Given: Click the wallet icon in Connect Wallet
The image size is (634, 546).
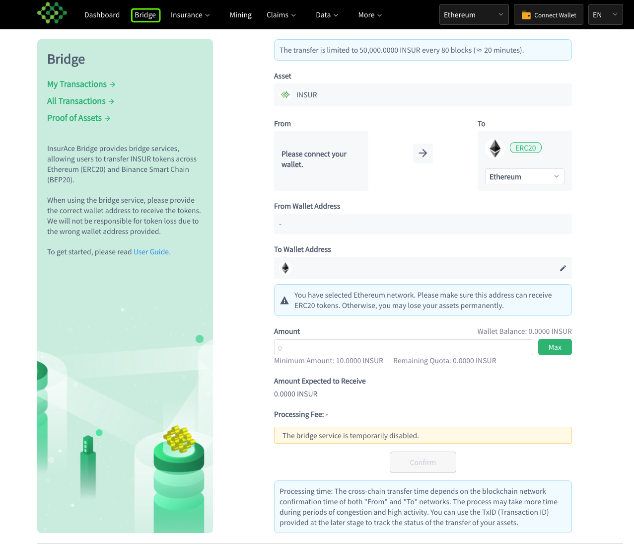Looking at the screenshot, I should point(526,15).
